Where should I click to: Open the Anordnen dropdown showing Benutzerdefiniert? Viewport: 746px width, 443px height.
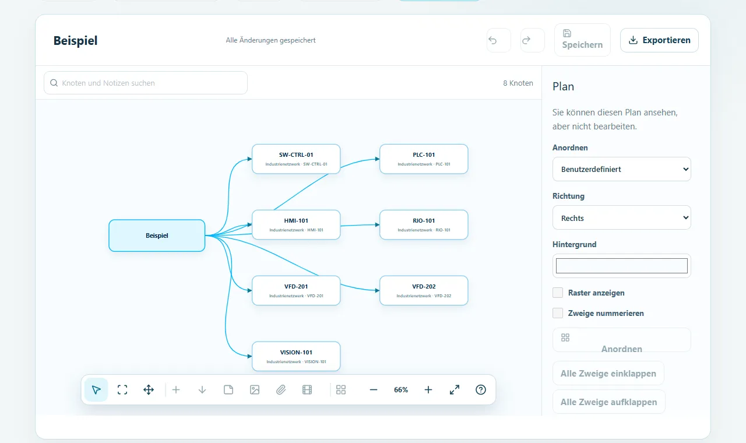coord(622,169)
